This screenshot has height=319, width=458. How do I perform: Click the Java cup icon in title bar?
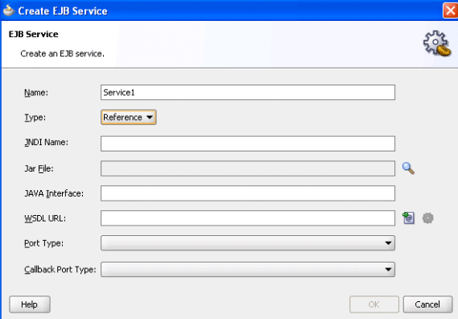[x=9, y=10]
